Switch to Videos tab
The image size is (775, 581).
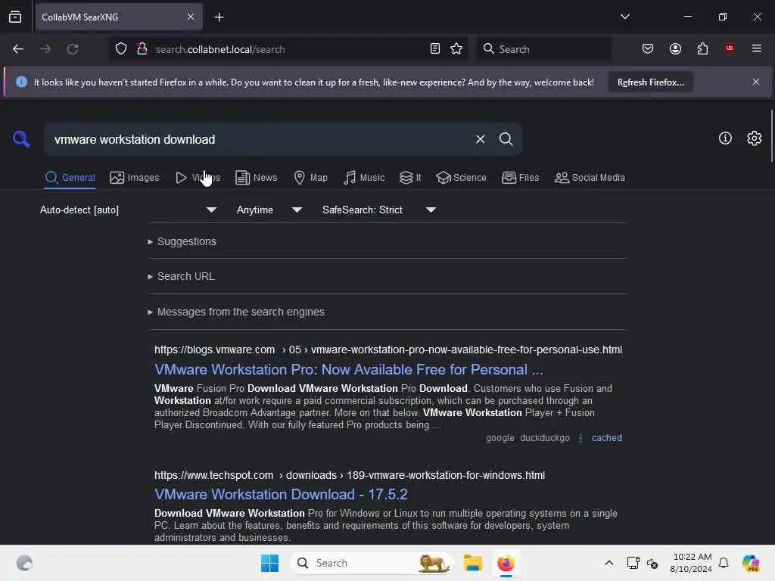[198, 178]
